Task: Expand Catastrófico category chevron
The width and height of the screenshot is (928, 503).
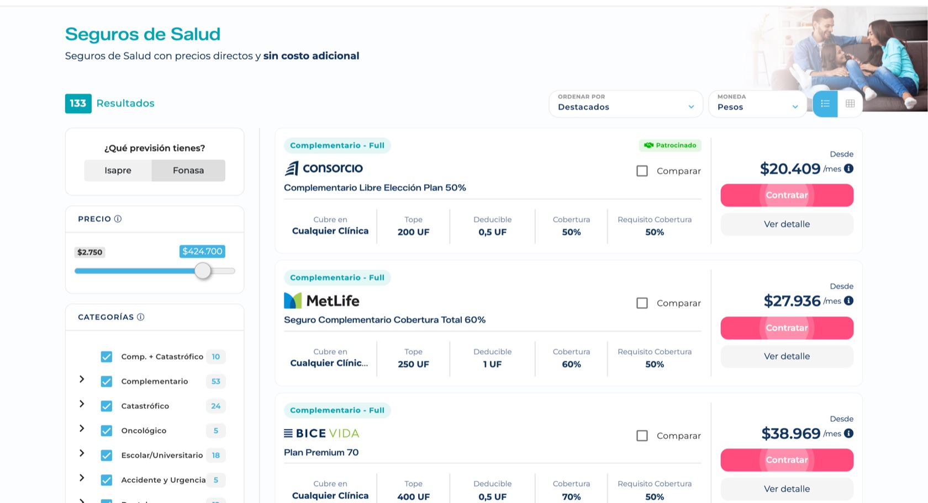Action: coord(82,404)
